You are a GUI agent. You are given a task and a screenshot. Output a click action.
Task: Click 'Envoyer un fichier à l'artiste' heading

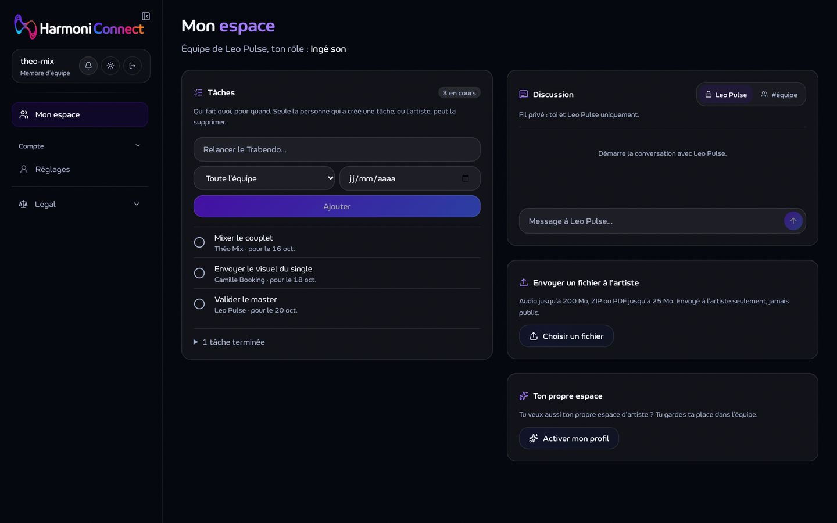pyautogui.click(x=586, y=282)
